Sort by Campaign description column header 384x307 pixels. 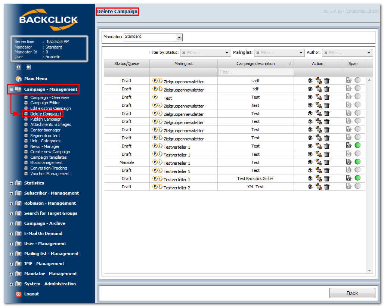coord(256,63)
